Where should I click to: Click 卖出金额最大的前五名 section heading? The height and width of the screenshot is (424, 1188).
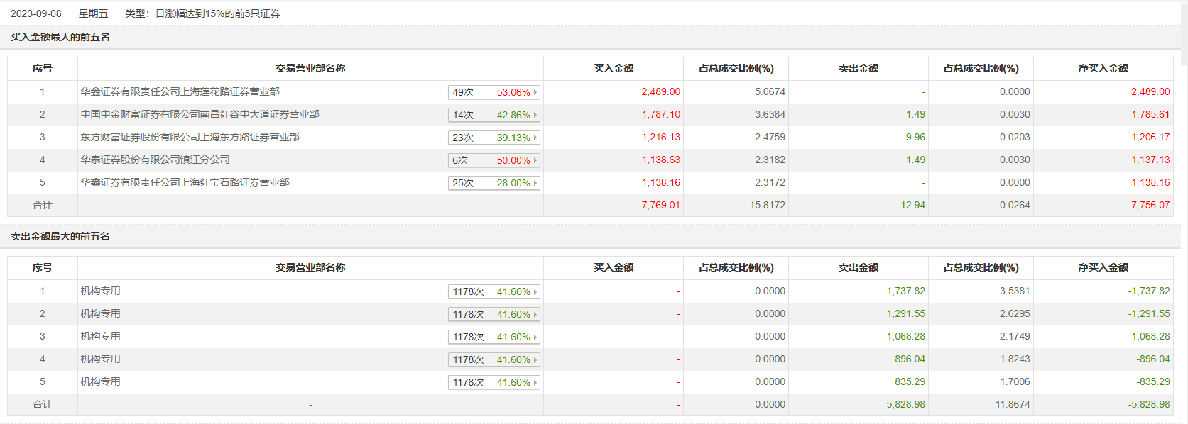click(x=60, y=236)
